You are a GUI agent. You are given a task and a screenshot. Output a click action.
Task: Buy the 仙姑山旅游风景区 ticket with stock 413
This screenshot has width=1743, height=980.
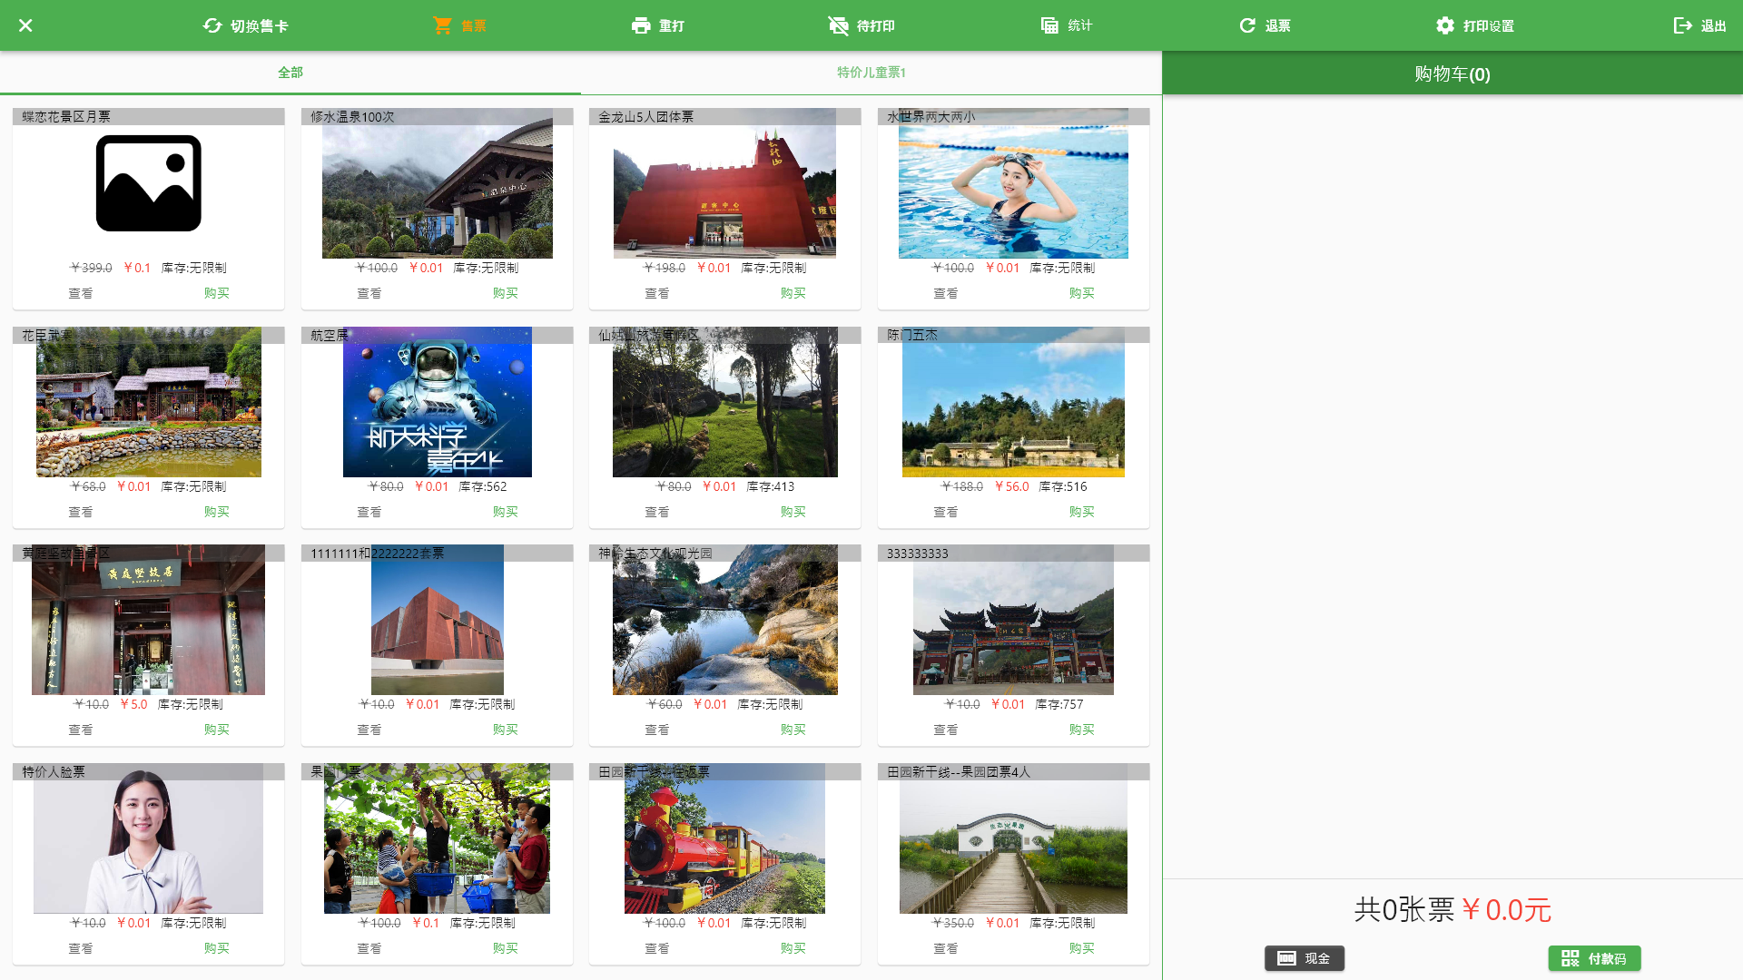[x=793, y=512]
